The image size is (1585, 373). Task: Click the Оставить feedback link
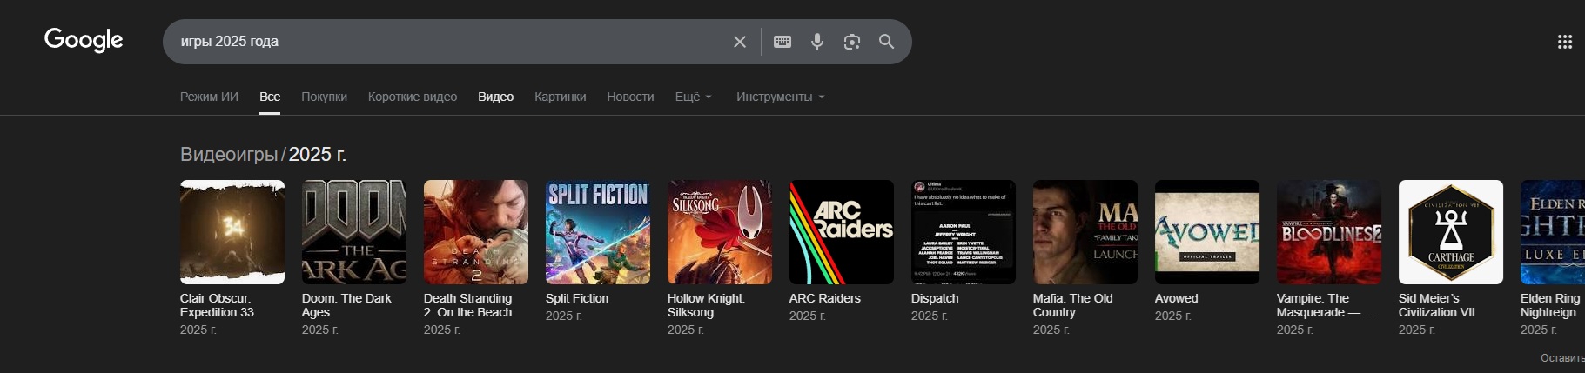pos(1562,358)
